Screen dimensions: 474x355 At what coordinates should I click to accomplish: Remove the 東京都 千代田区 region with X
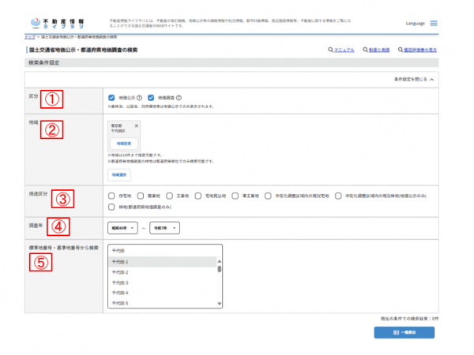click(136, 126)
